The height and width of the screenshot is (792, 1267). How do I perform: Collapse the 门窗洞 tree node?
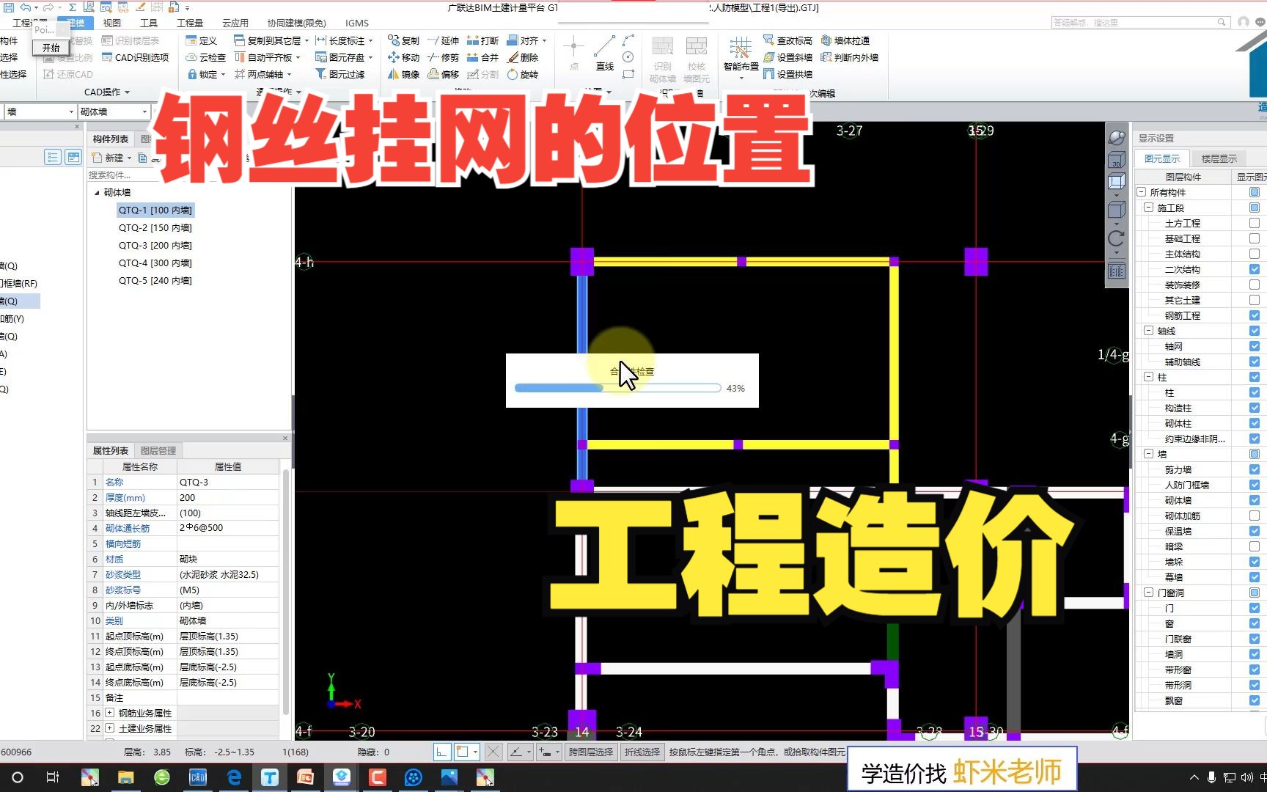tap(1149, 593)
